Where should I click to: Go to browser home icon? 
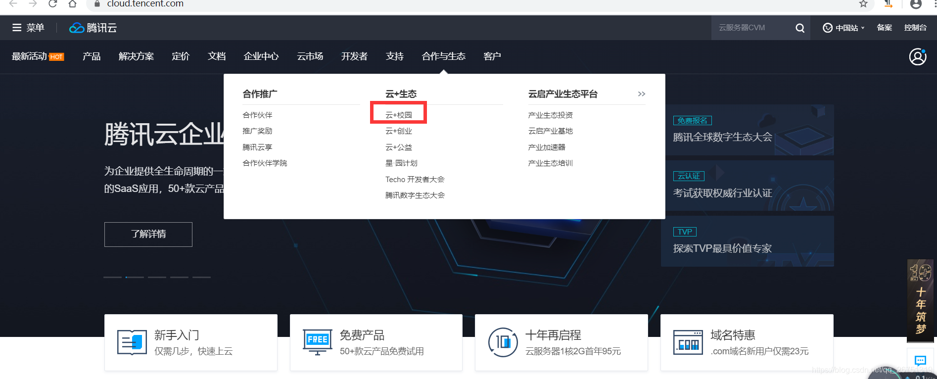pos(72,3)
